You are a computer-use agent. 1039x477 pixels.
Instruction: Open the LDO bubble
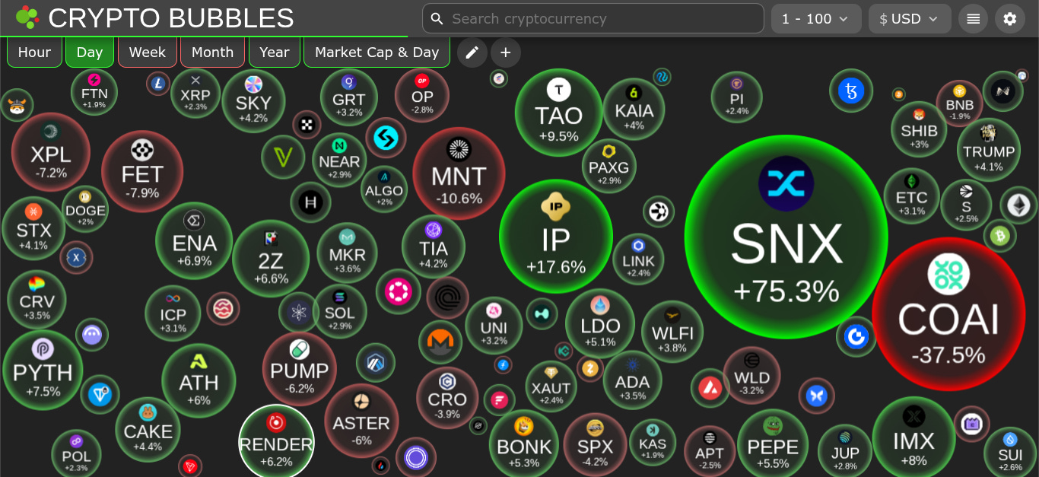click(x=600, y=323)
